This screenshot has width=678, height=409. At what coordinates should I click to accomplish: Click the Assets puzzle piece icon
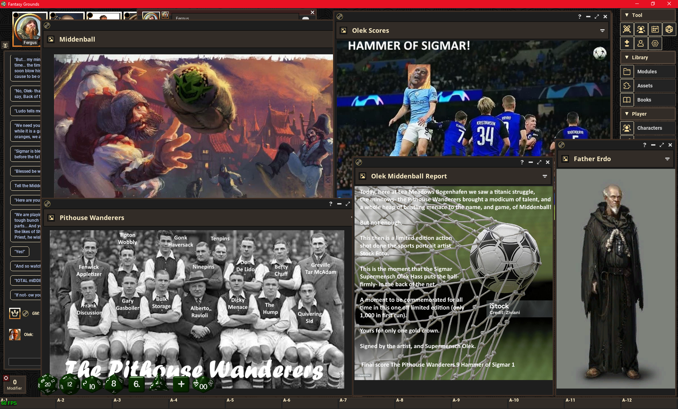627,86
